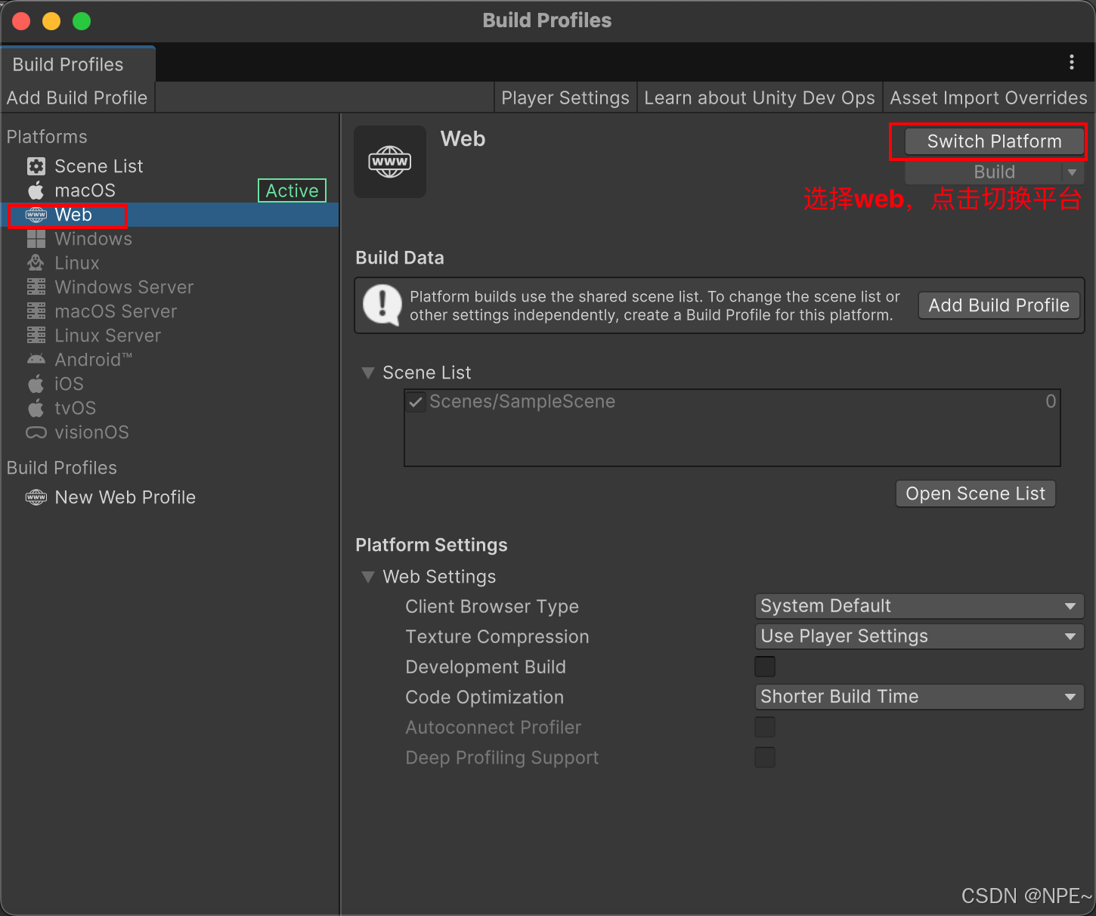Open the Code Optimization dropdown
The width and height of the screenshot is (1096, 916).
click(919, 697)
